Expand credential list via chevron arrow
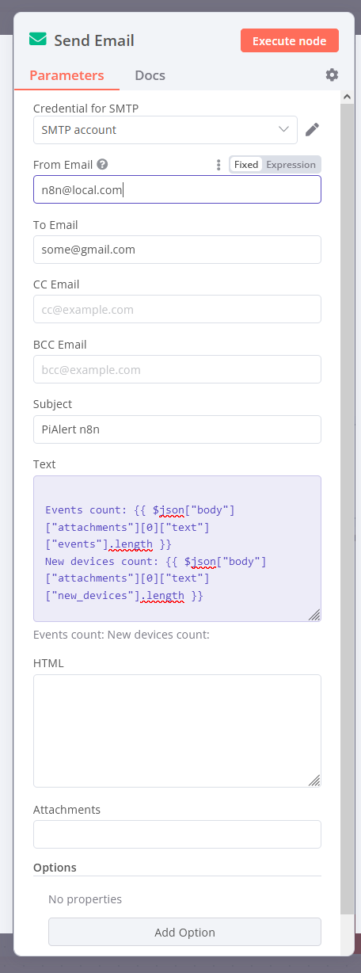The image size is (361, 973). (284, 129)
